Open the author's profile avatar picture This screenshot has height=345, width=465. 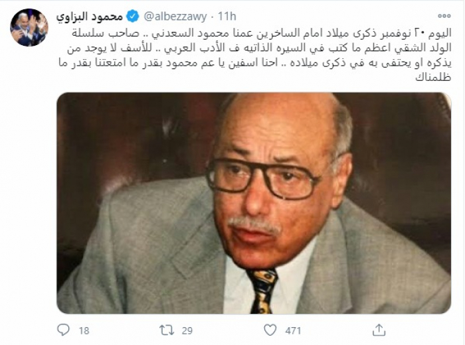pos(29,27)
